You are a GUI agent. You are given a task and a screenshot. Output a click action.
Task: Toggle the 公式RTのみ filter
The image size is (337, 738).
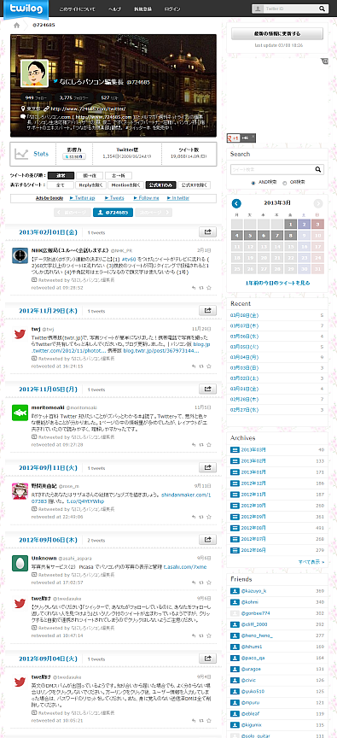pyautogui.click(x=160, y=185)
